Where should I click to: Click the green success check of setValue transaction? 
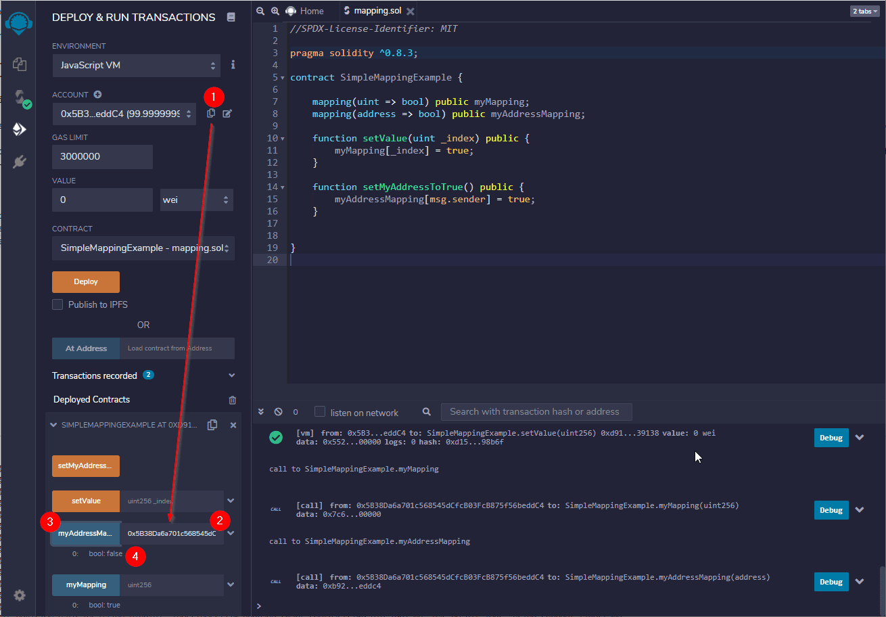tap(276, 438)
